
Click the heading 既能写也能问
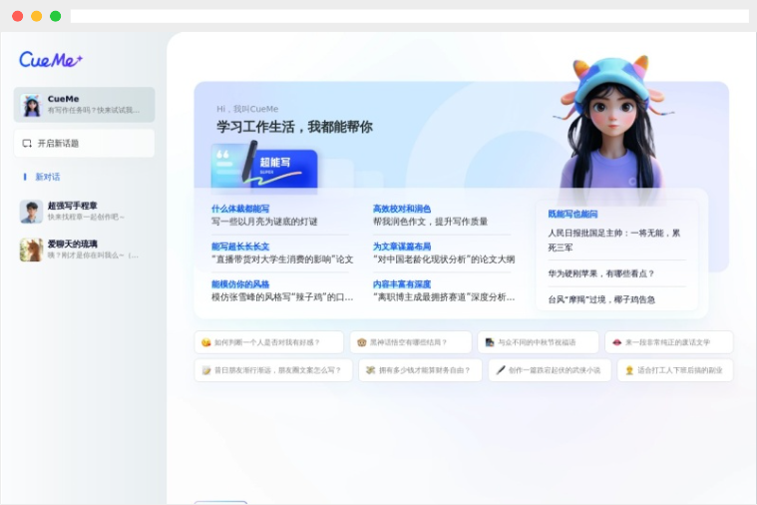click(x=572, y=214)
